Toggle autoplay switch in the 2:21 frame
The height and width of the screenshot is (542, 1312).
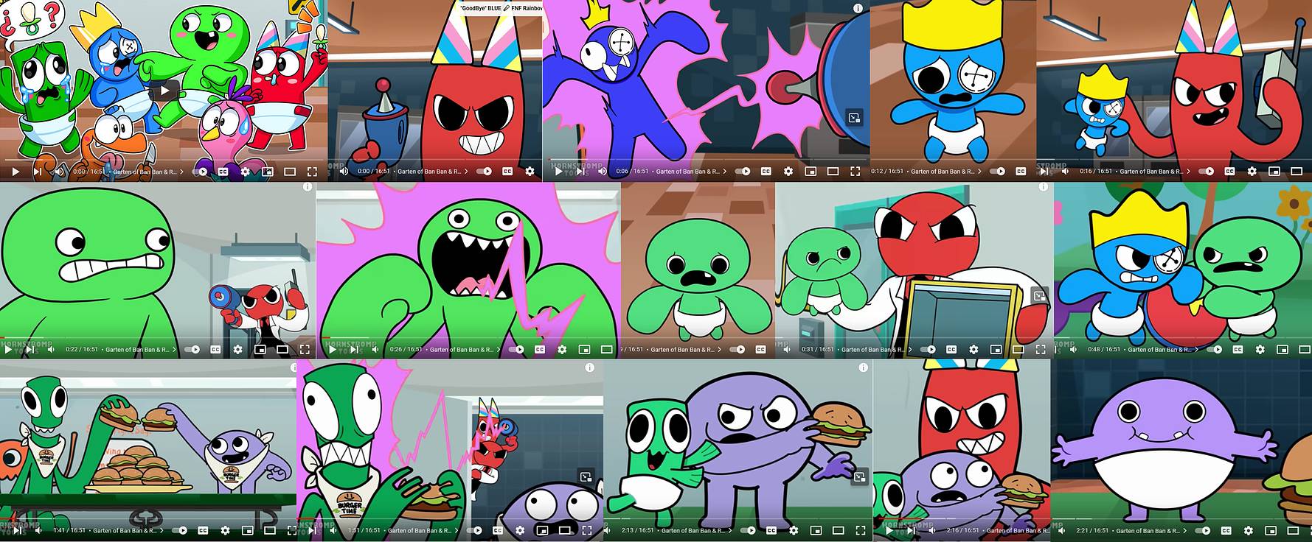point(1204,530)
